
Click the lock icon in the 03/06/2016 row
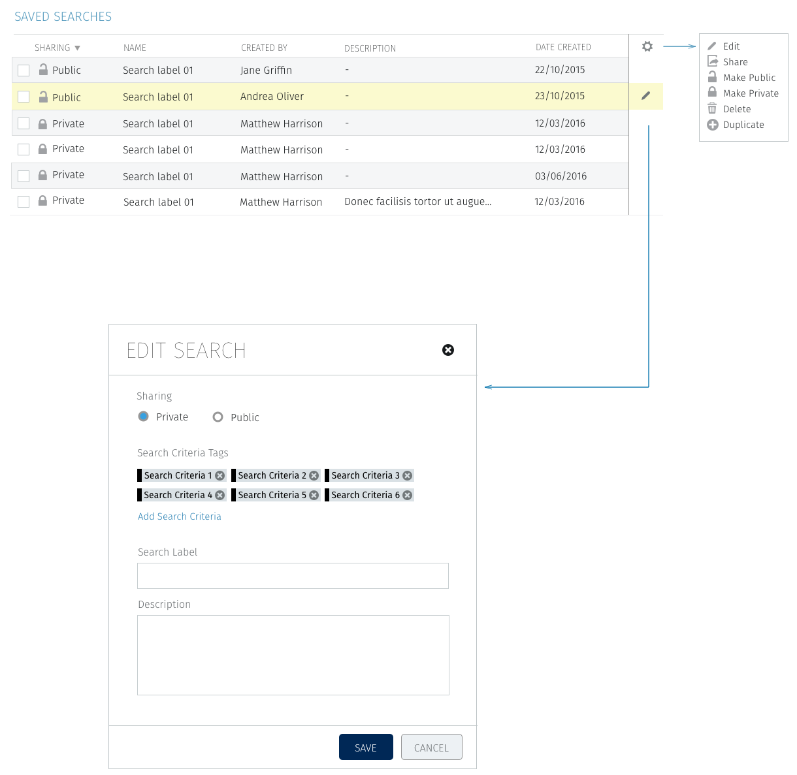point(42,175)
